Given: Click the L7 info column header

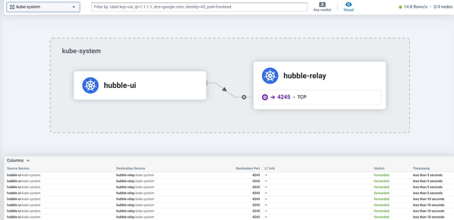Looking at the screenshot, I should click(x=270, y=169).
